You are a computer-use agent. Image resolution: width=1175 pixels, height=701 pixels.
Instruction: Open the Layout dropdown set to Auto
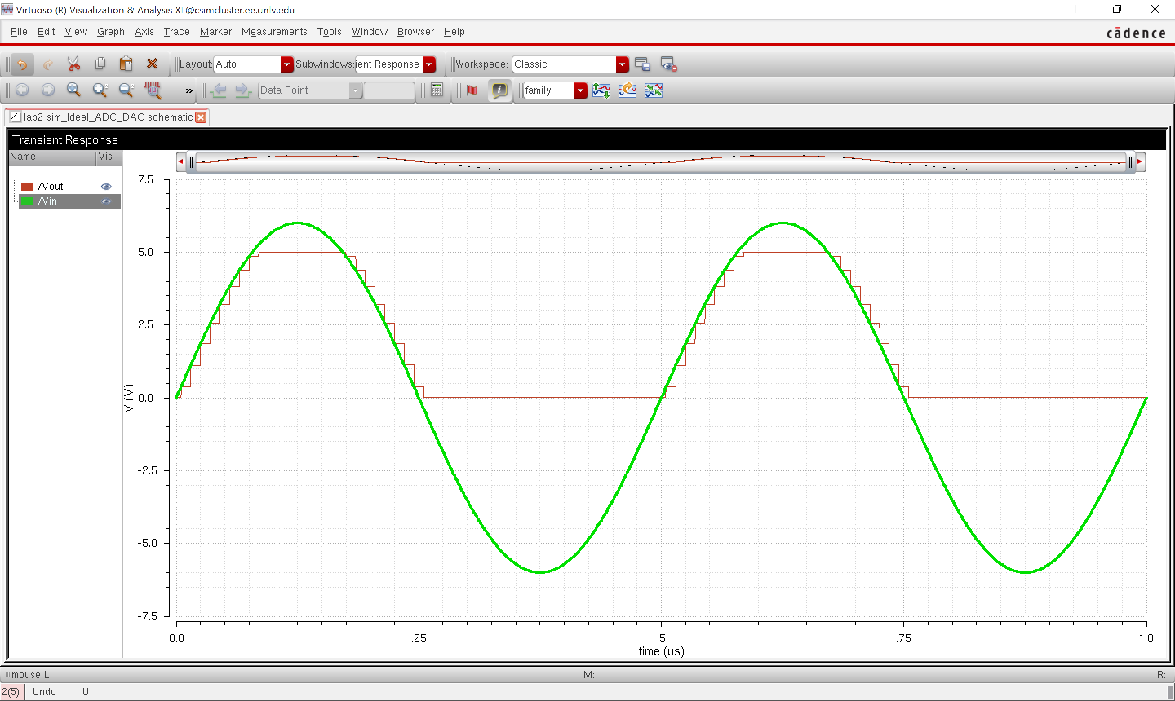[x=286, y=64]
